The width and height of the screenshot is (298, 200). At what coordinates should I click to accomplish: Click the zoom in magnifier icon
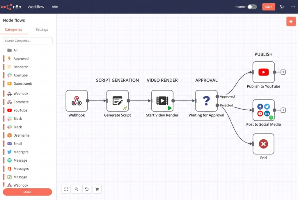77,189
